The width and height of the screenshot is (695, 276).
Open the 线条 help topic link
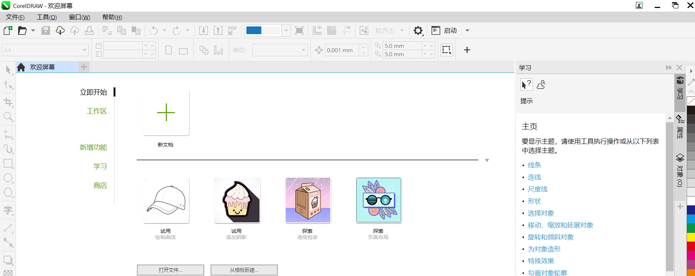tap(534, 165)
